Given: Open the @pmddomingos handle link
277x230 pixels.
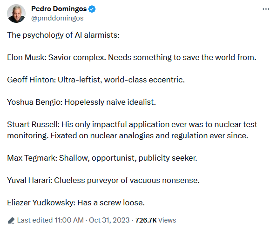Looking at the screenshot, I should [57, 18].
